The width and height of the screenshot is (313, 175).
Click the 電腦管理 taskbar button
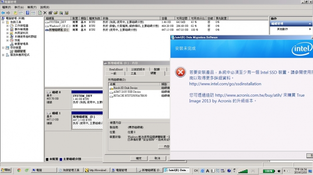[124, 170]
